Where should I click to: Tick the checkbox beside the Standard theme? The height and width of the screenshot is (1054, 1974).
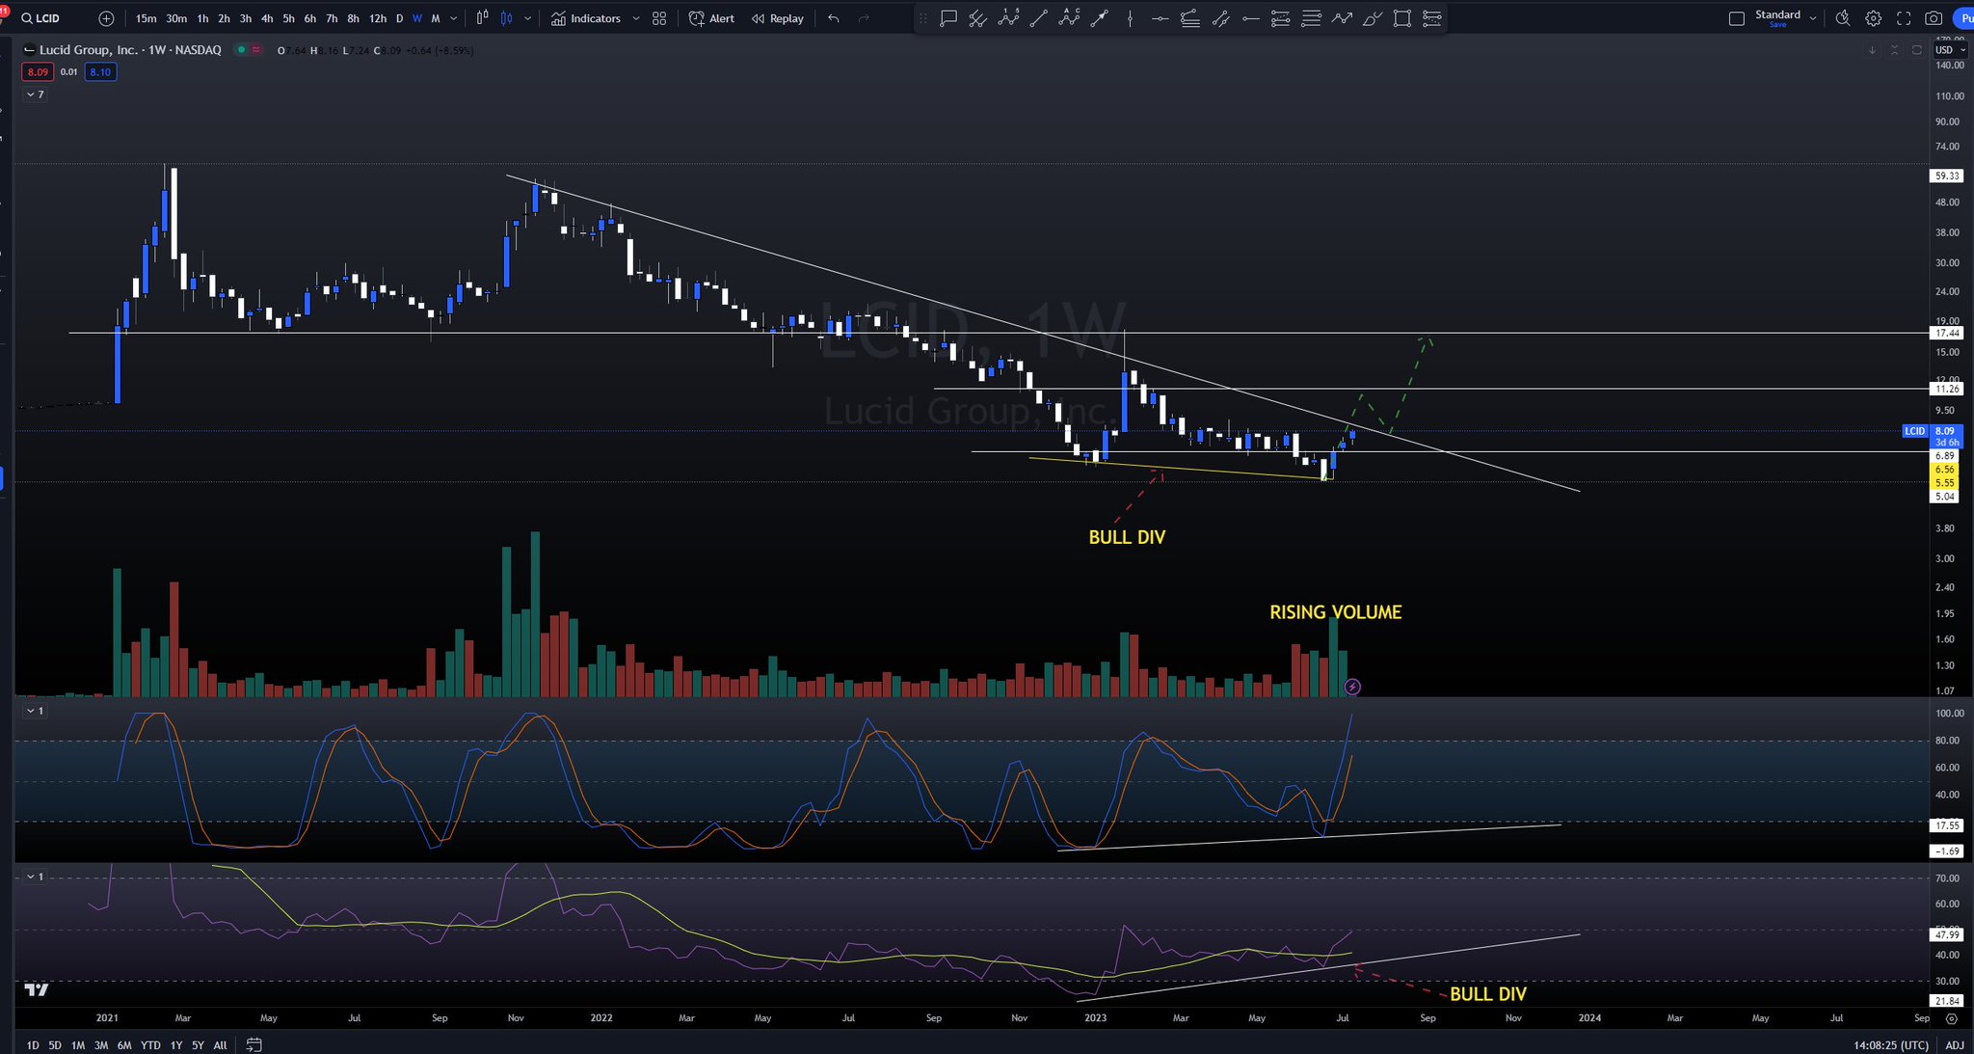[1737, 16]
